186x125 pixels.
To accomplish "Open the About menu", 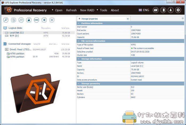I will (115, 10).
